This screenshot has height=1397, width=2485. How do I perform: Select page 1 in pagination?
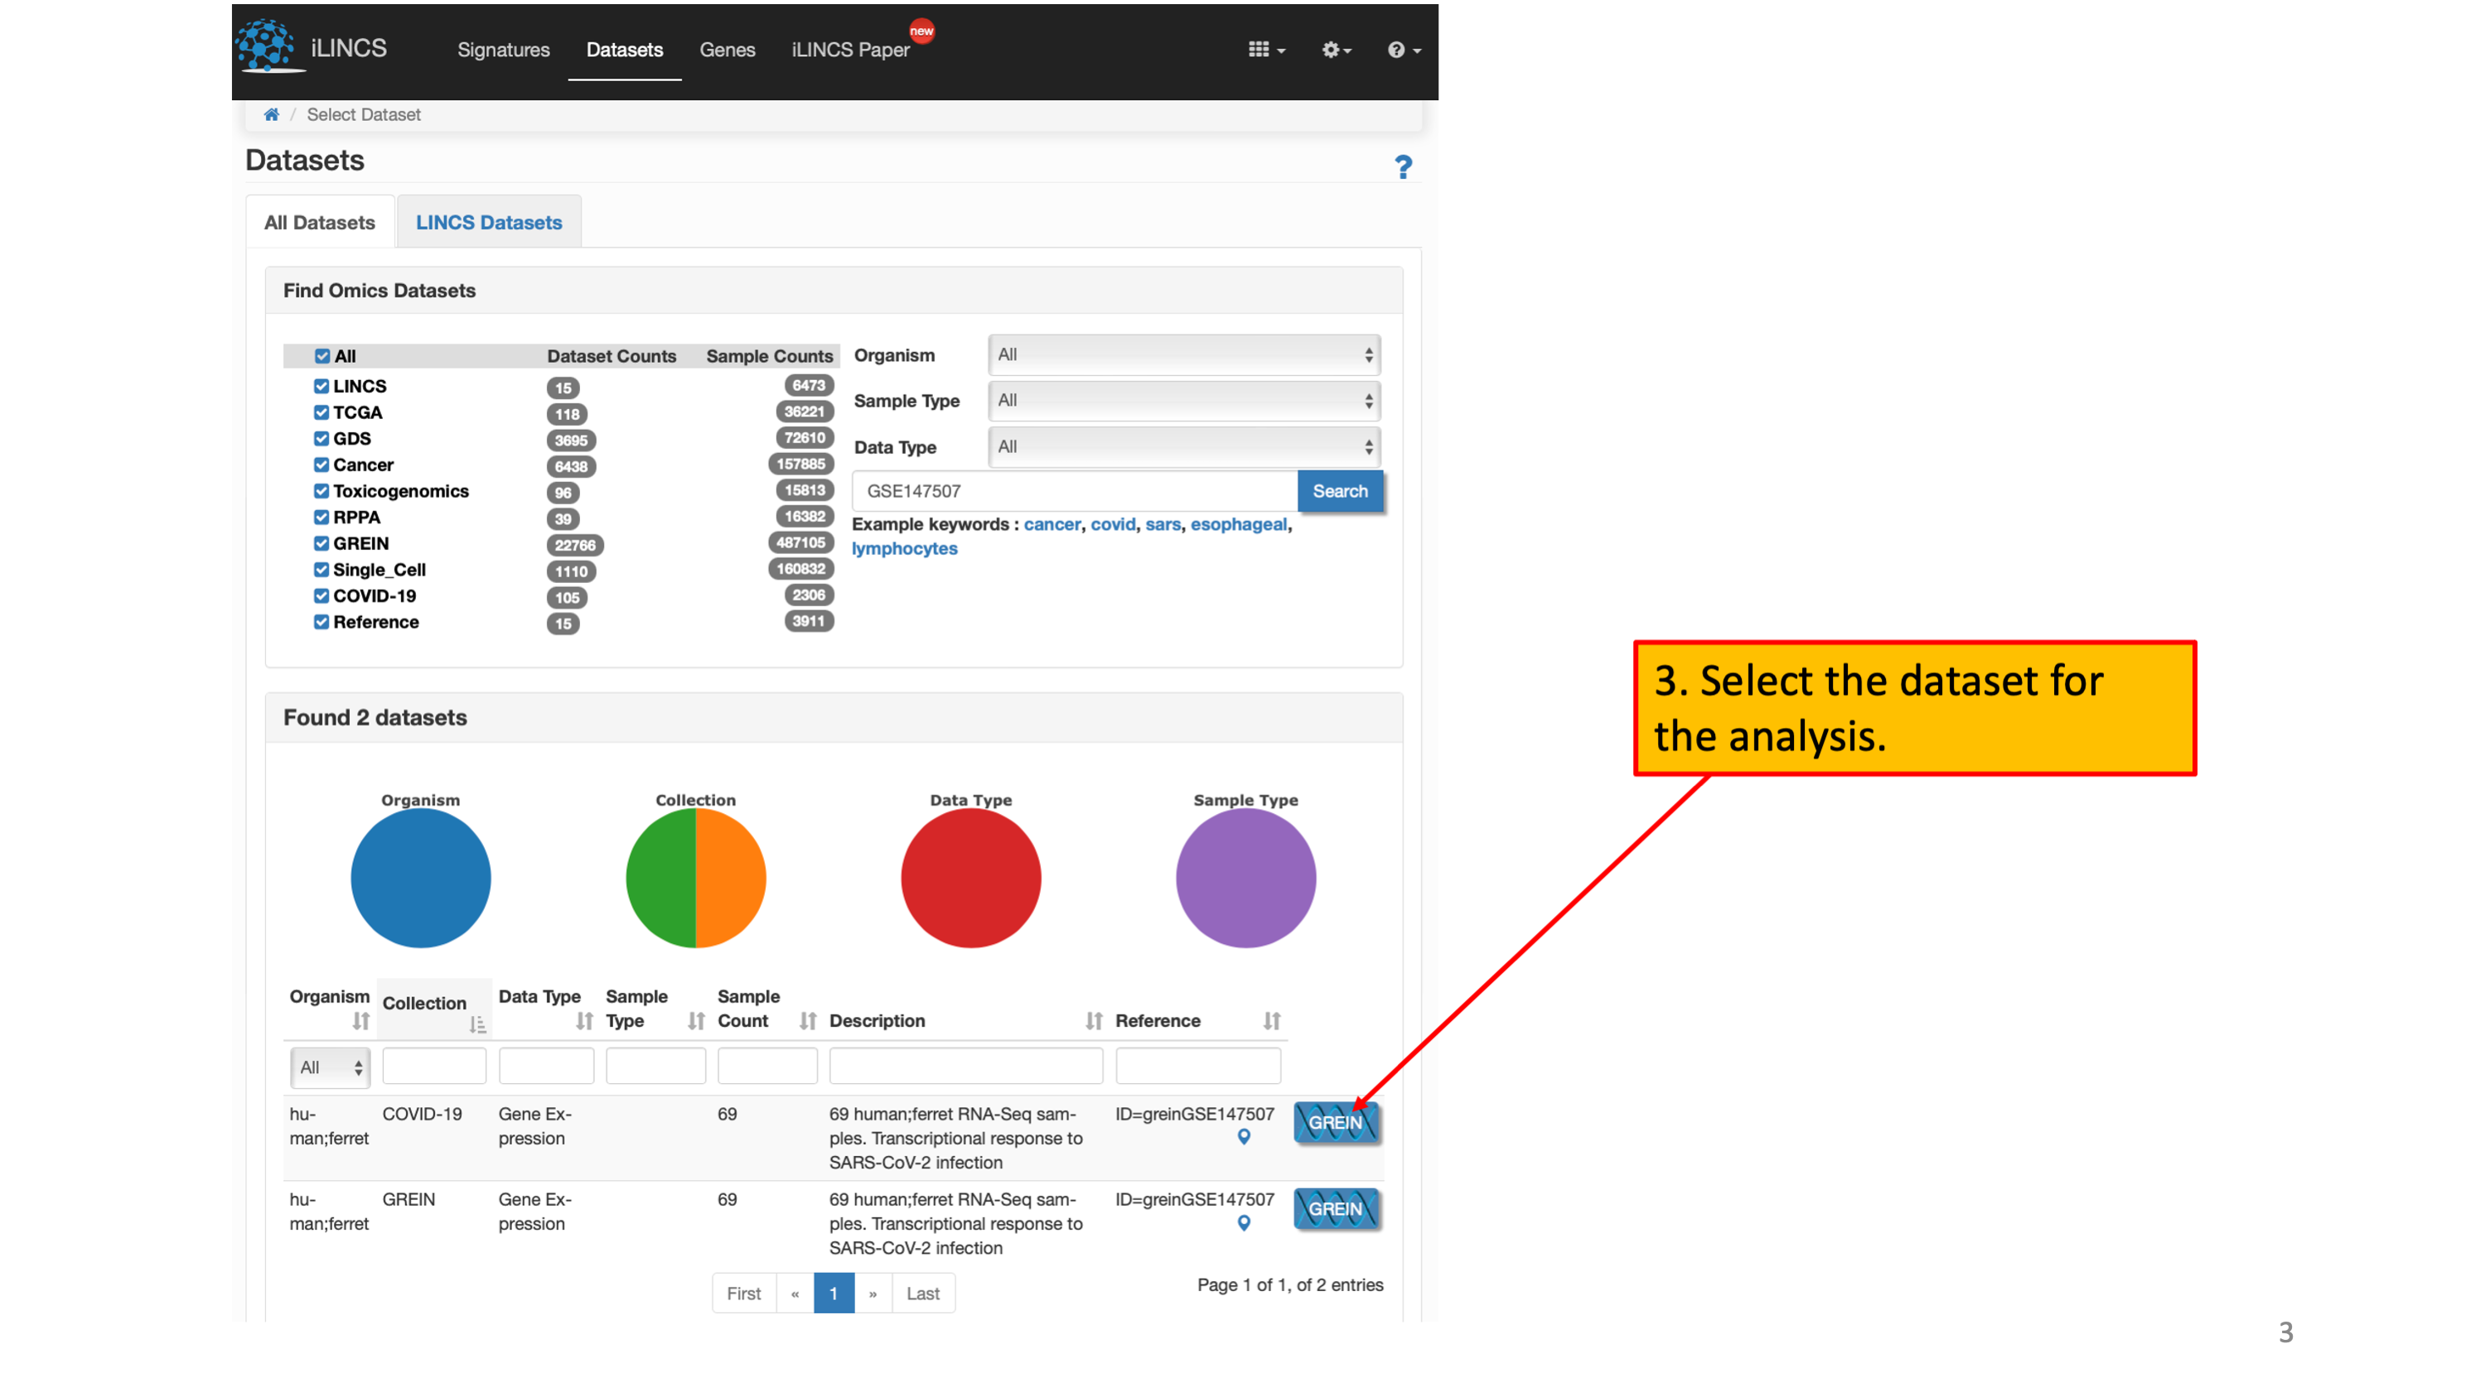[834, 1293]
